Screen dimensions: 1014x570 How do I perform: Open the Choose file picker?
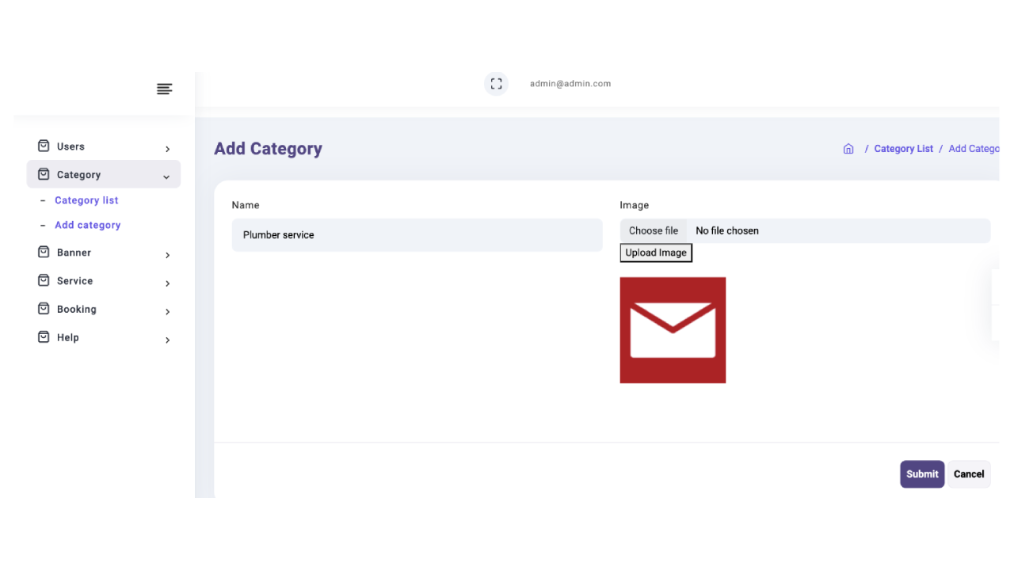[x=654, y=231]
